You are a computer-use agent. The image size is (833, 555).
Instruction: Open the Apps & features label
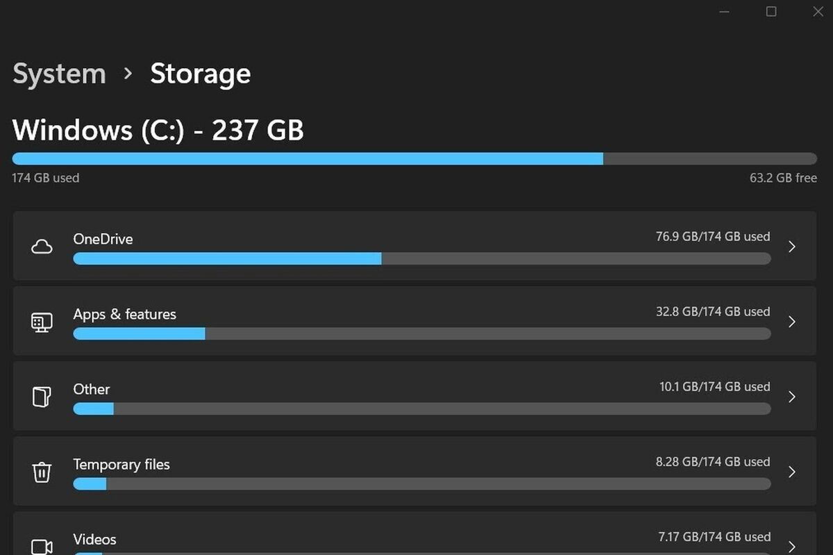pos(125,314)
